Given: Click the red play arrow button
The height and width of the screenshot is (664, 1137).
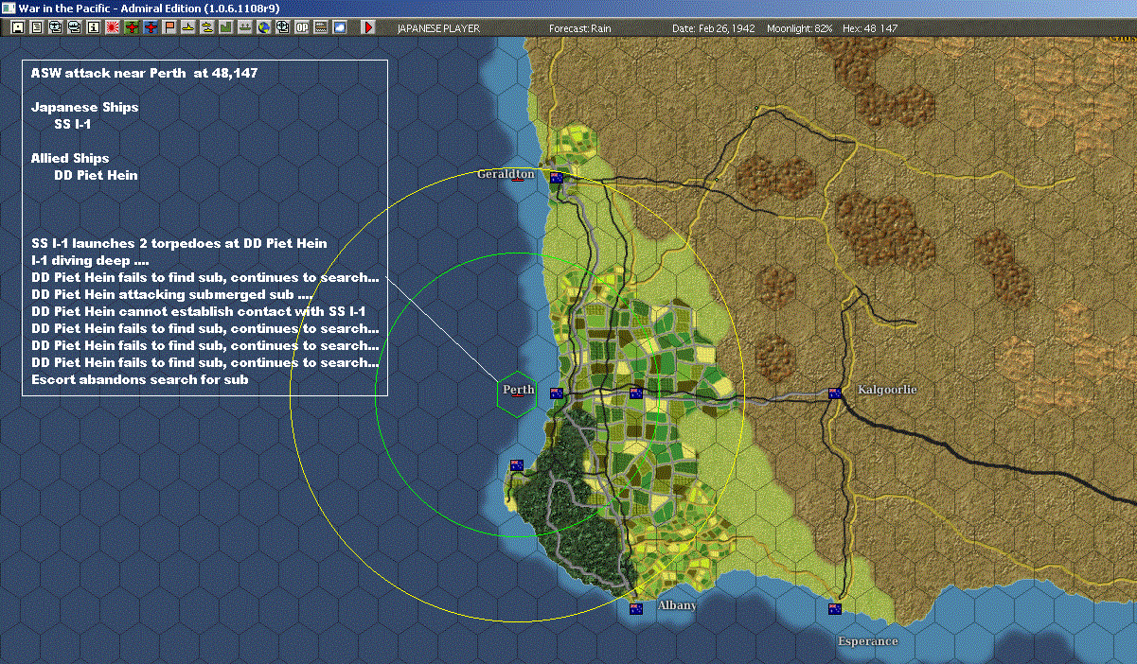Looking at the screenshot, I should point(368,27).
